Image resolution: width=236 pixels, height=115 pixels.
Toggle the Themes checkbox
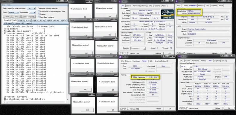pyautogui.click(x=39, y=14)
